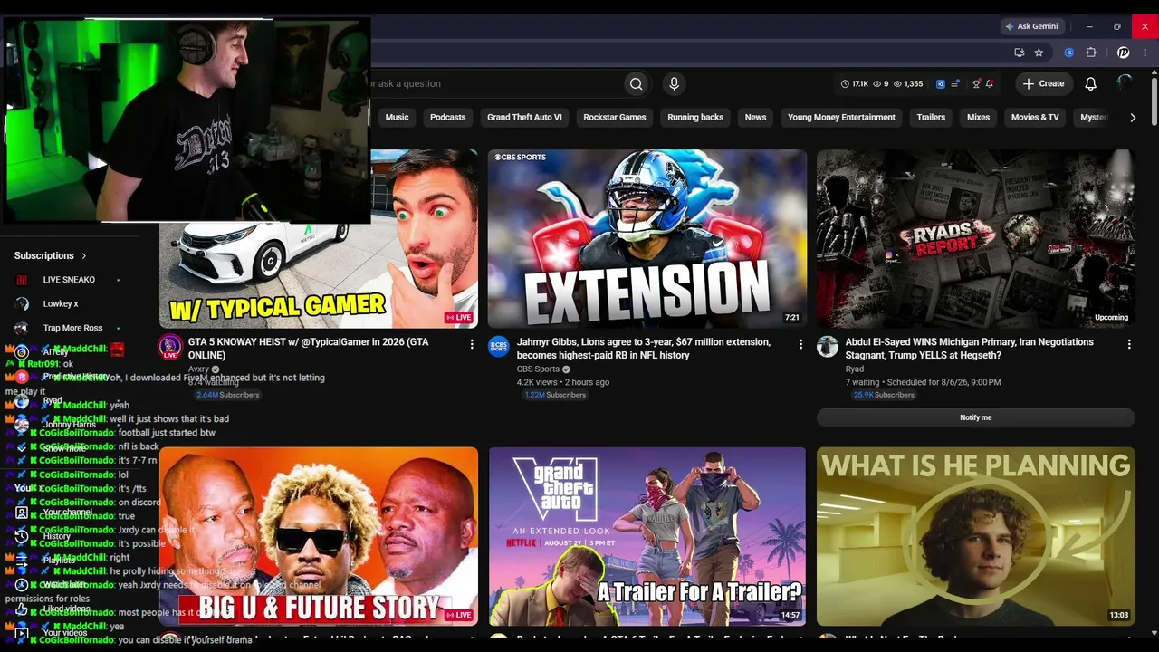Open the YouTube account avatar menu

pos(1125,83)
